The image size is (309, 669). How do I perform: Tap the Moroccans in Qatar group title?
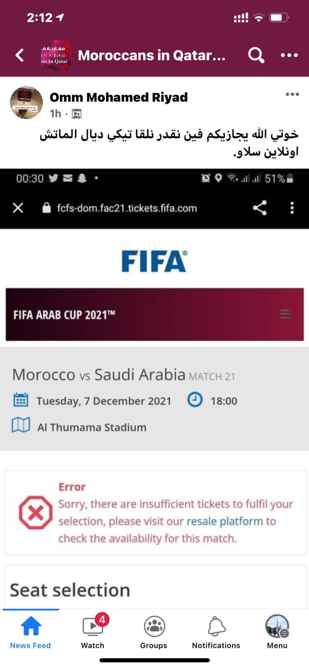151,55
